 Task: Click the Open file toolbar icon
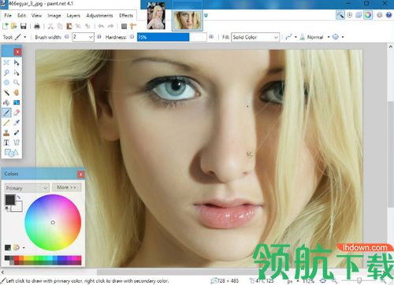point(13,26)
